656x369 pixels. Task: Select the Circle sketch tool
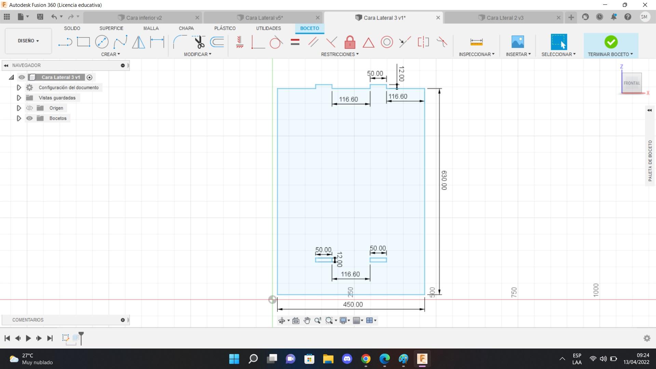pos(102,42)
